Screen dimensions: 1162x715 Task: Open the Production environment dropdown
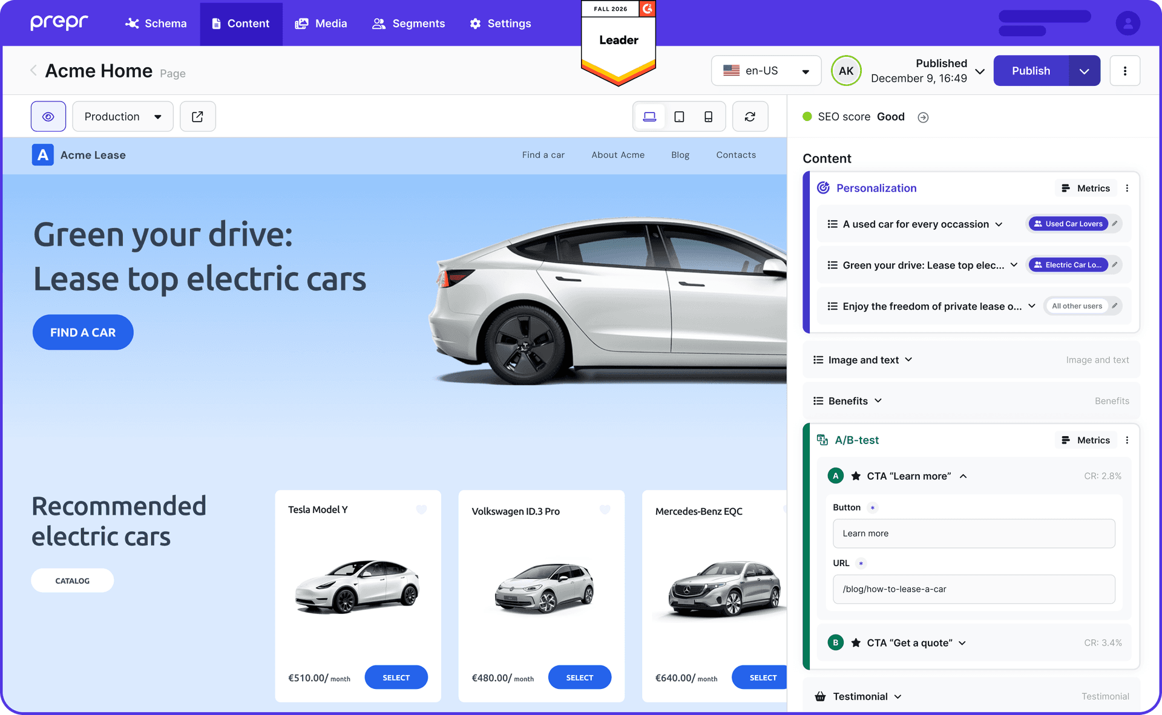(123, 116)
